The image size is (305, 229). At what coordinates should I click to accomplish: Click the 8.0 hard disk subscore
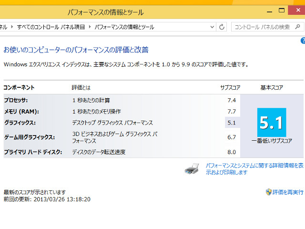point(232,152)
